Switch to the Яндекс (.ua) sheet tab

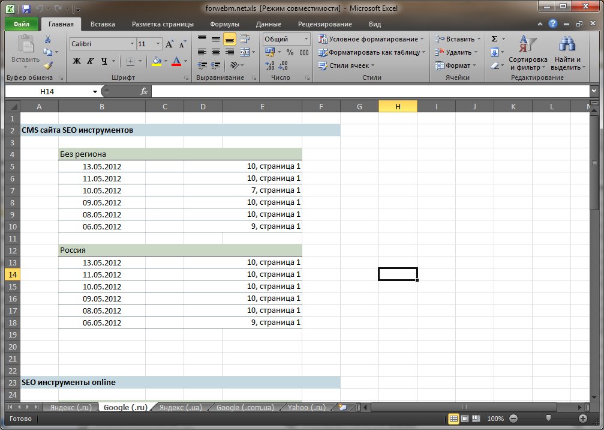click(x=181, y=407)
